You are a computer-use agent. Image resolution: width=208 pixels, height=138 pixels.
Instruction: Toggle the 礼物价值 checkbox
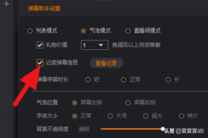point(40,45)
